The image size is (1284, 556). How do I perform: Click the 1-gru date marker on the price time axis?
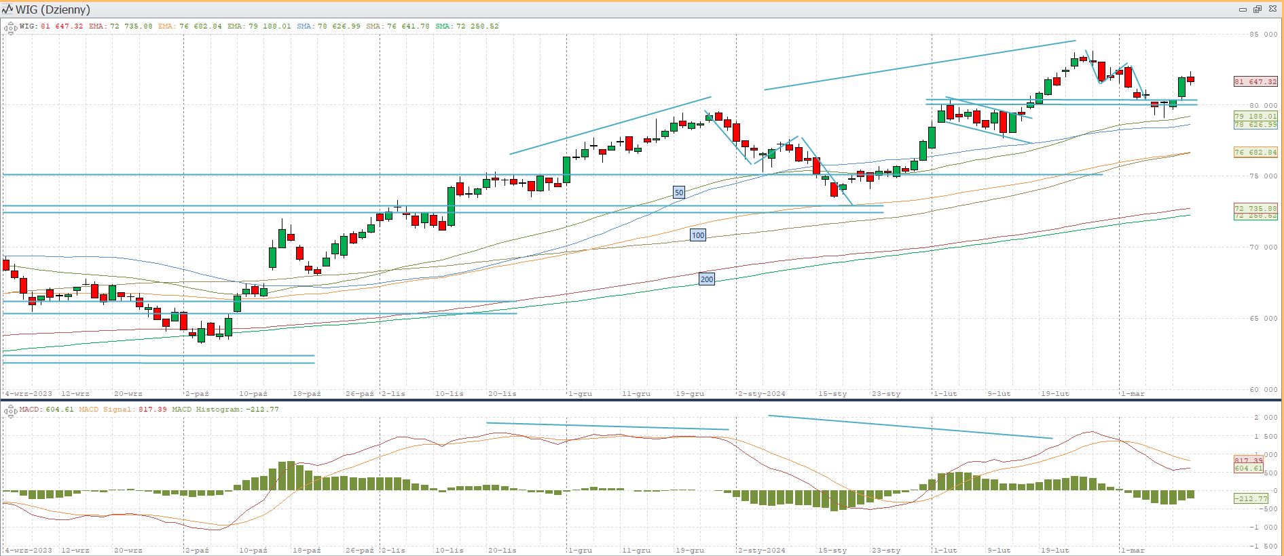click(x=580, y=394)
